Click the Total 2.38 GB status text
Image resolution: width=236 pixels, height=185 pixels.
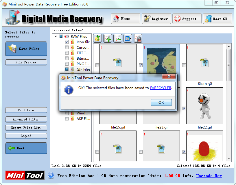(77, 166)
